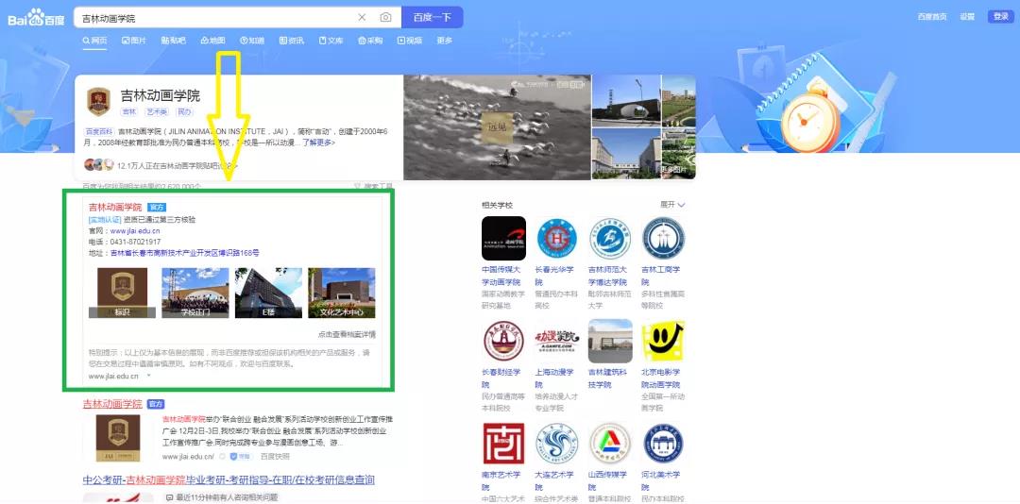This screenshot has width=1020, height=504.
Task: Expand the 展开 related schools list
Action: pos(672,204)
